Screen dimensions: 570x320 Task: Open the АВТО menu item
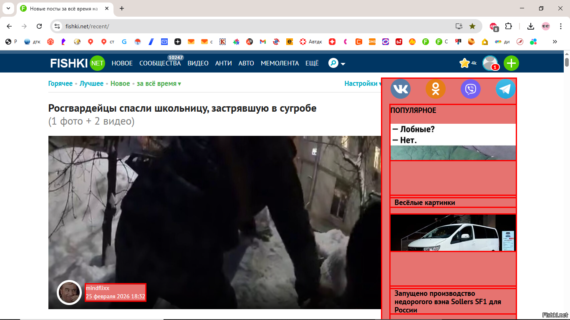(x=246, y=63)
